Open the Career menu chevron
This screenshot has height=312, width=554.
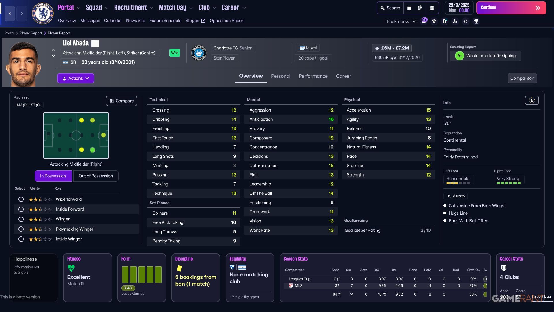point(244,8)
